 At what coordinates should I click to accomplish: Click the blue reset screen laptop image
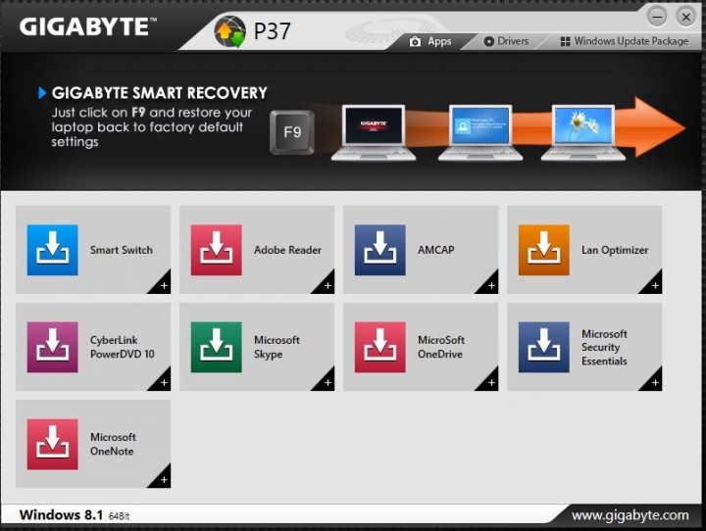480,132
